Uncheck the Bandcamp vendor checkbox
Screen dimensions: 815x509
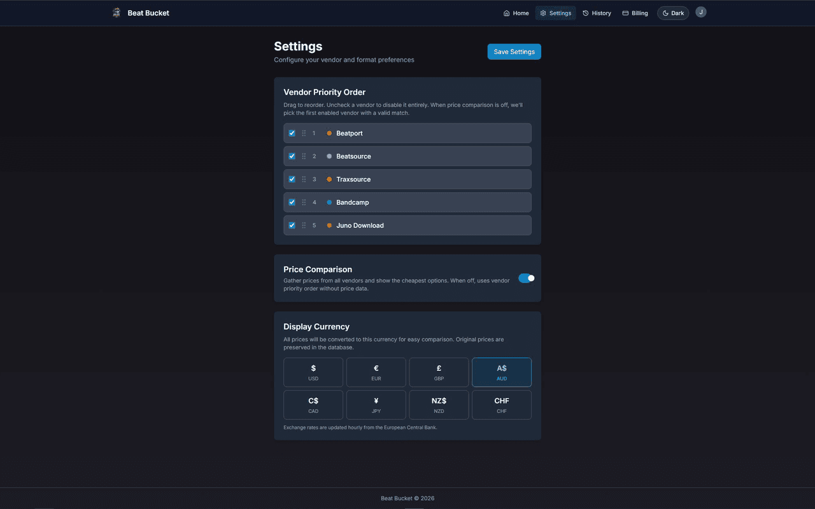pyautogui.click(x=292, y=202)
